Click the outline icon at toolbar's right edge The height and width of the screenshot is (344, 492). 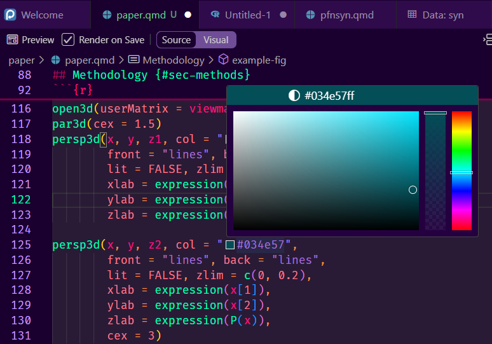pyautogui.click(x=487, y=40)
